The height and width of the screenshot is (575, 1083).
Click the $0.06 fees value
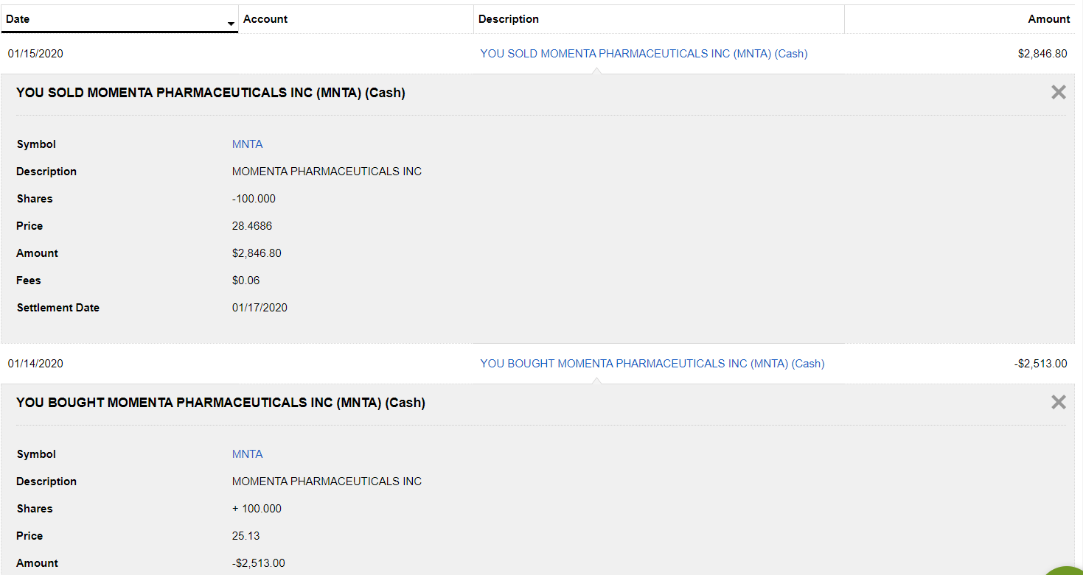click(x=245, y=281)
